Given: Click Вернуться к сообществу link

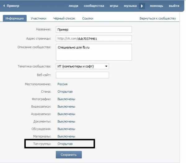Looking at the screenshot, I should [157, 18].
